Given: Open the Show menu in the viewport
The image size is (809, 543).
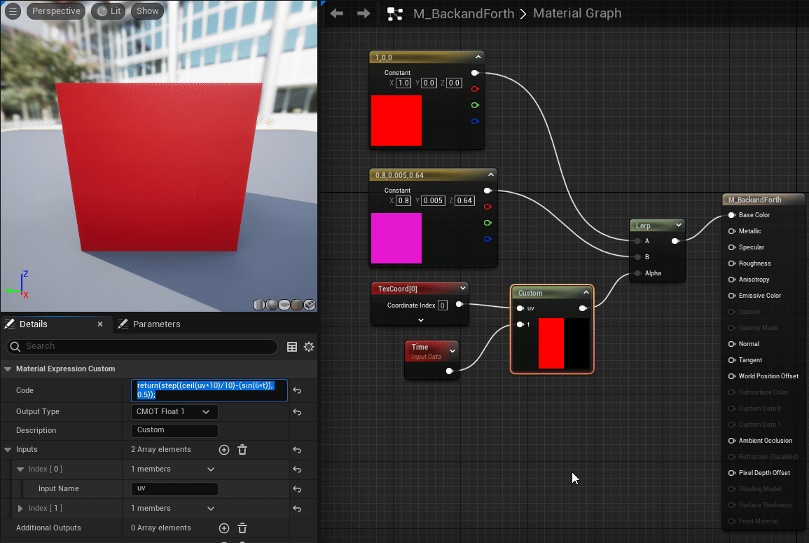Looking at the screenshot, I should [147, 11].
